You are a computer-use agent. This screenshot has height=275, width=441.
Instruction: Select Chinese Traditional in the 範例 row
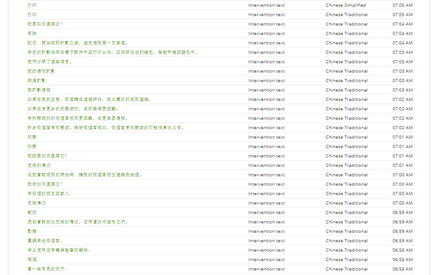(x=347, y=213)
